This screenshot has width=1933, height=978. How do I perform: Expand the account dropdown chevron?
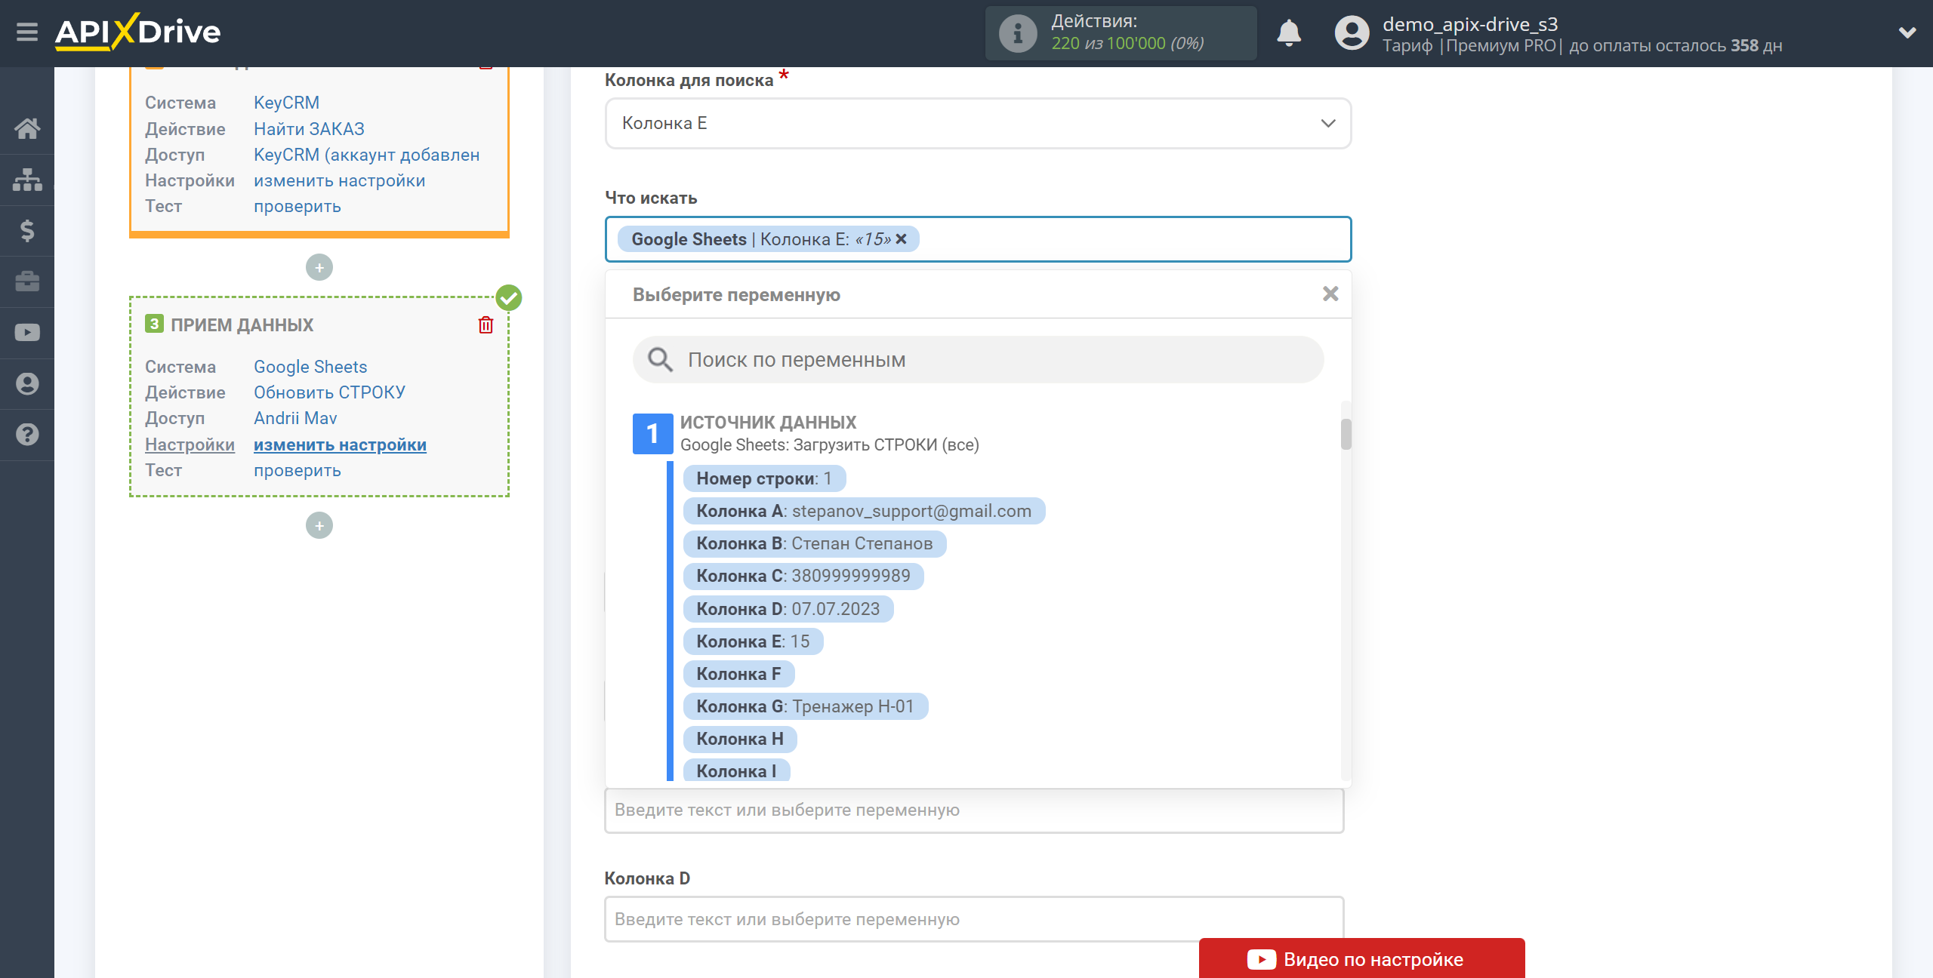tap(1907, 32)
